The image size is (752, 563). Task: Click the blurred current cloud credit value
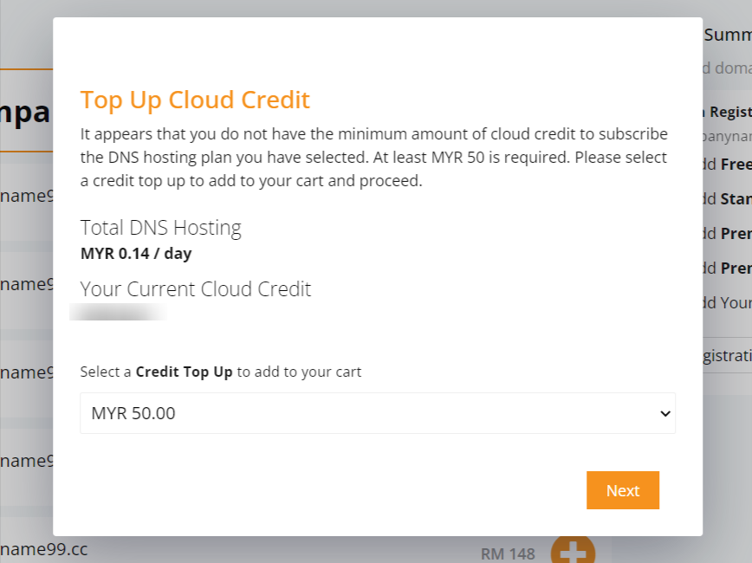pos(118,312)
